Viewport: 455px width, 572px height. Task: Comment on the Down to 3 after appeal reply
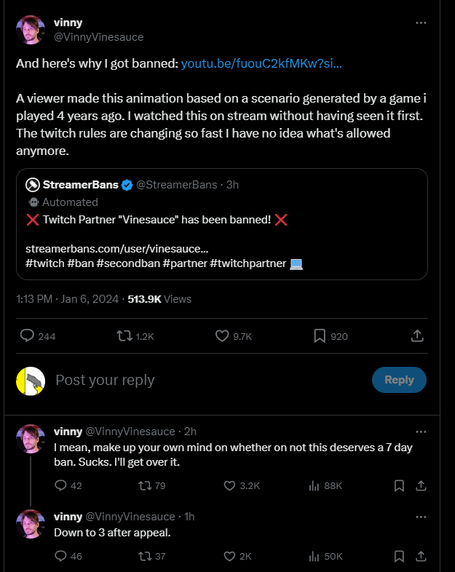[60, 556]
